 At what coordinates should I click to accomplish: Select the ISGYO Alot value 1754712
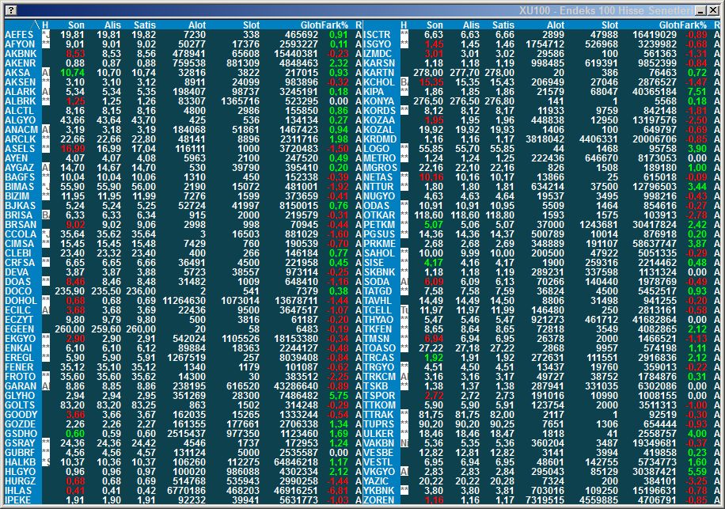[545, 44]
